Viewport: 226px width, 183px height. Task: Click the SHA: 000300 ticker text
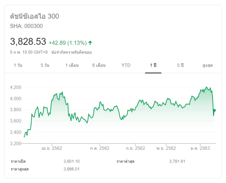(26, 26)
